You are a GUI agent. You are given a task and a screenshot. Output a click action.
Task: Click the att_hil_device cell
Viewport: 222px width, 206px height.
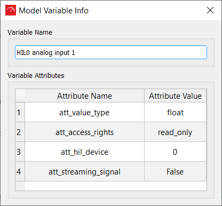[x=85, y=152]
